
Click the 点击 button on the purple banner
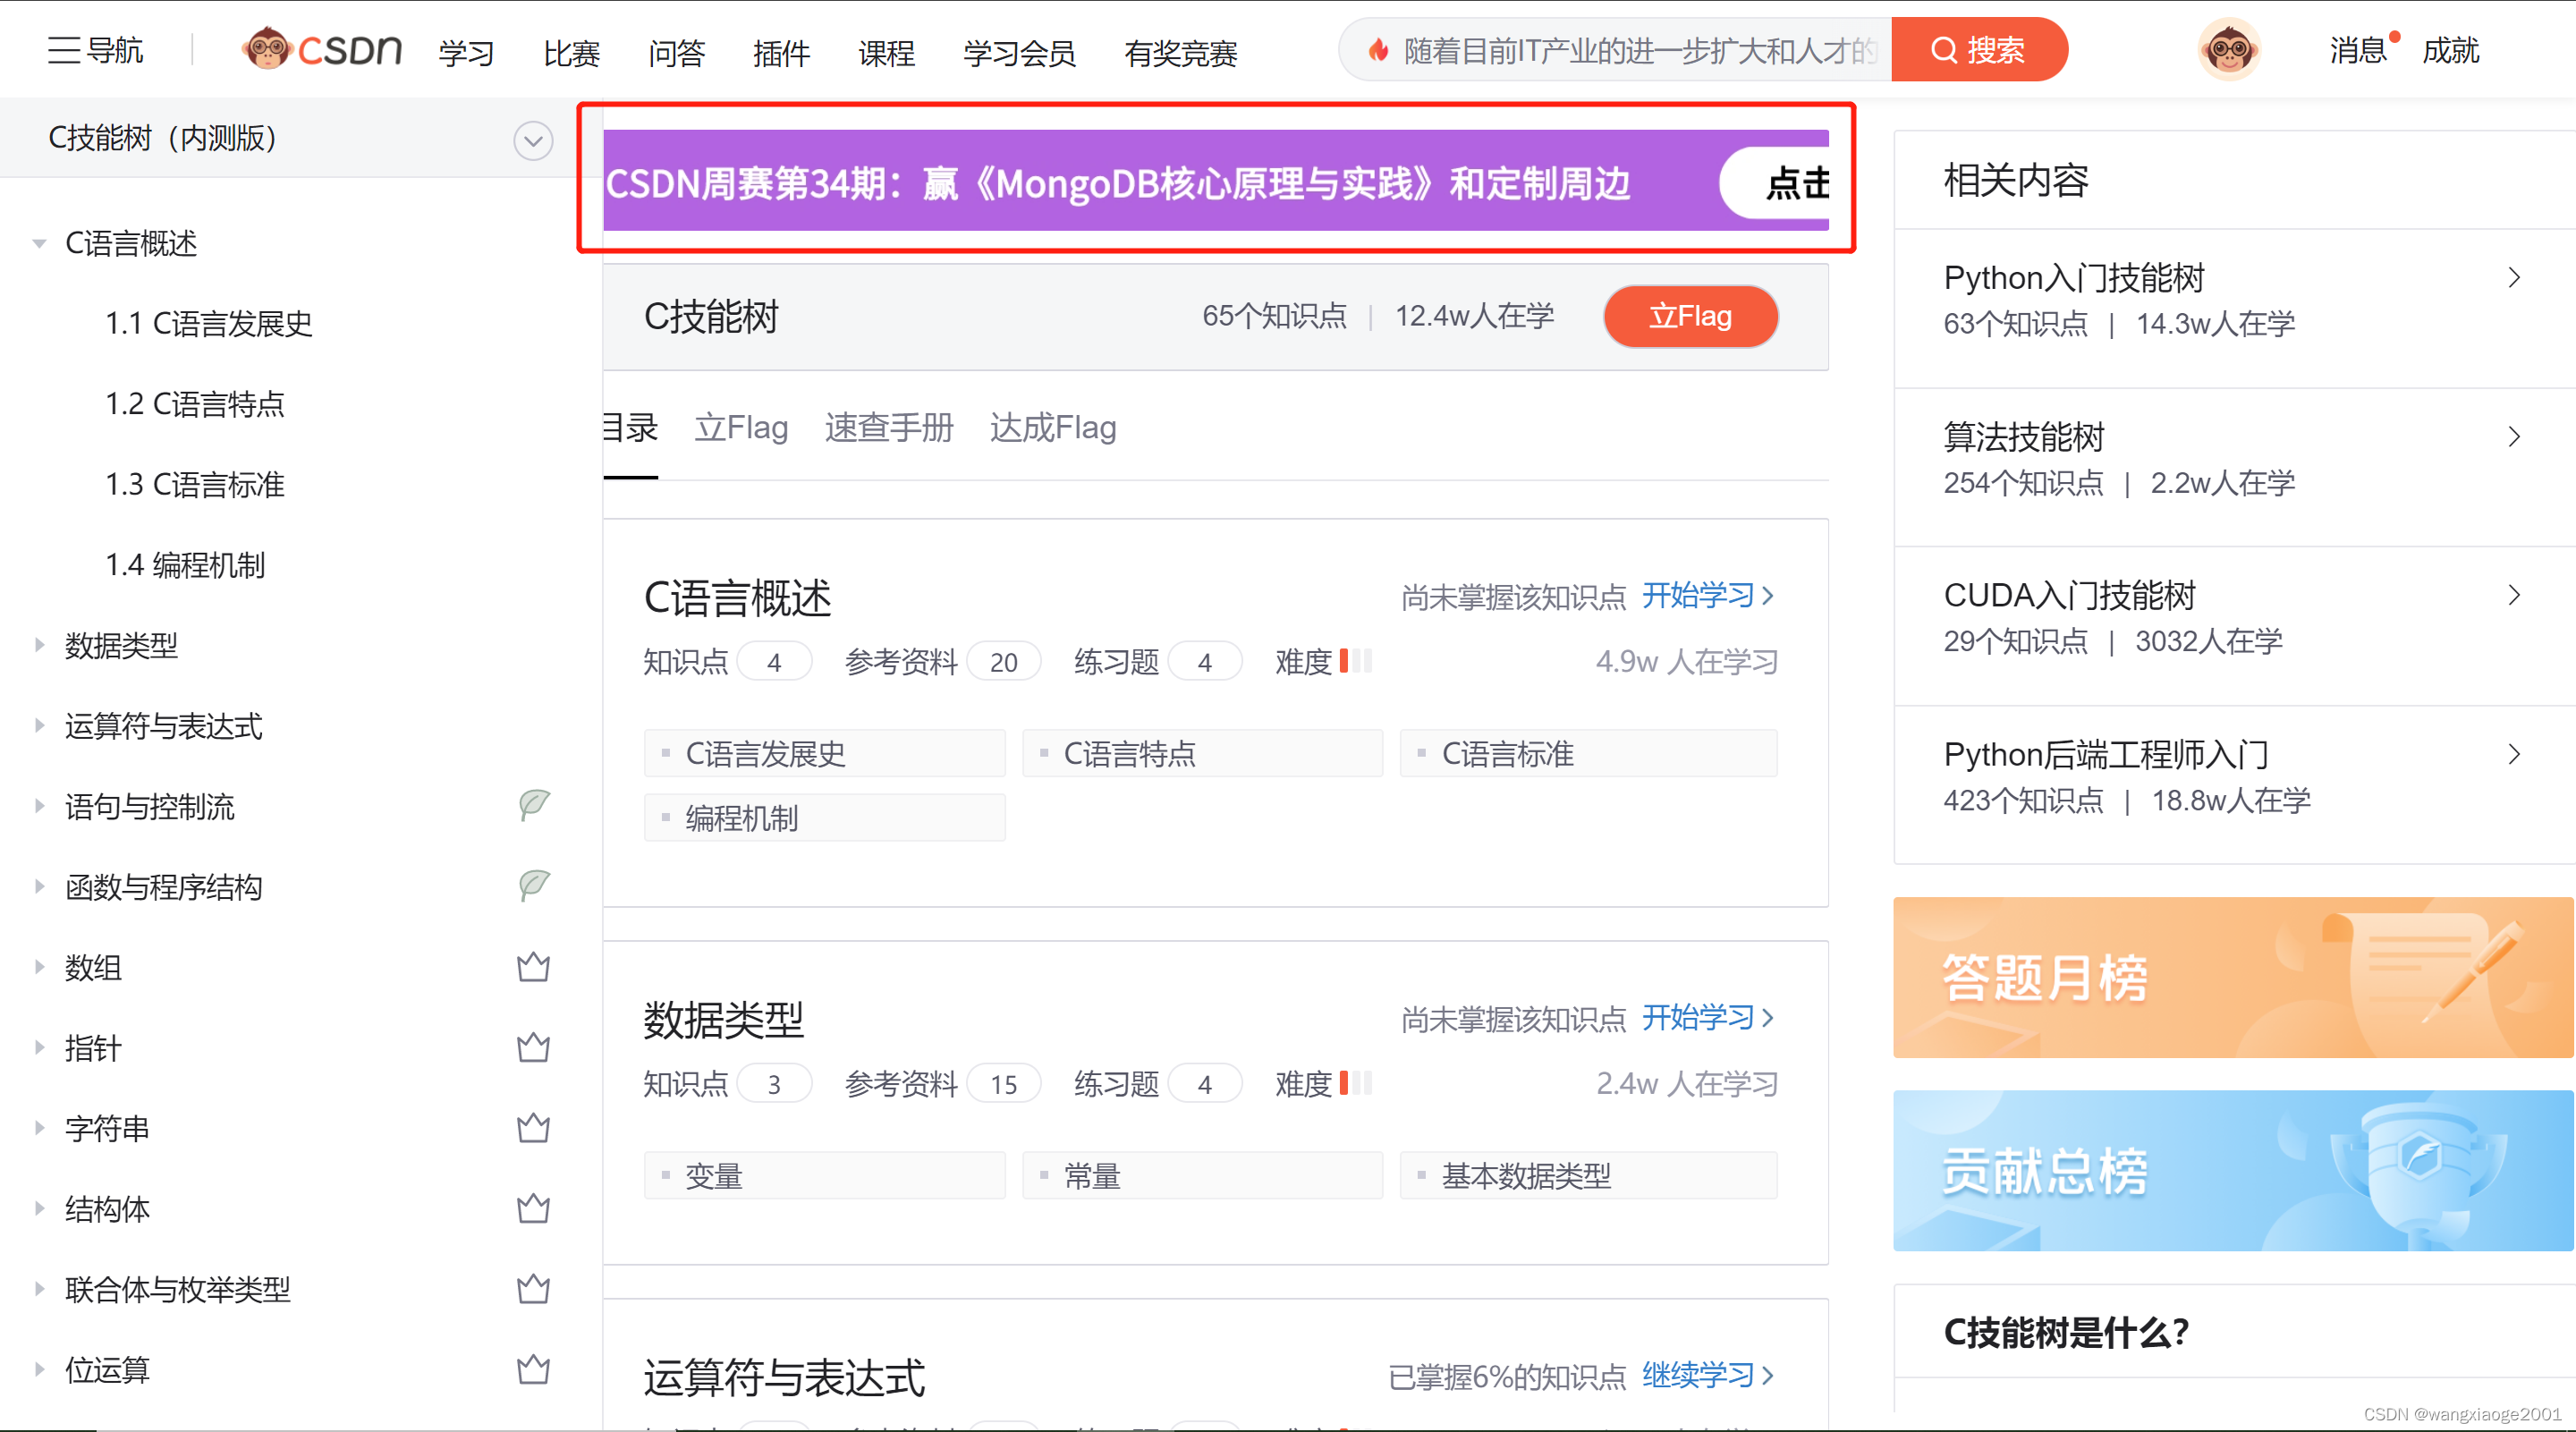pos(1776,183)
